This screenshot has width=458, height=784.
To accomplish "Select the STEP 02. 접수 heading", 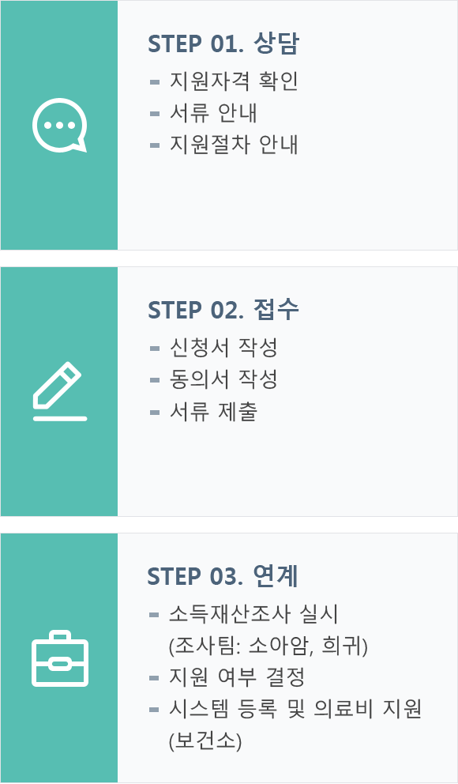I will 223,310.
